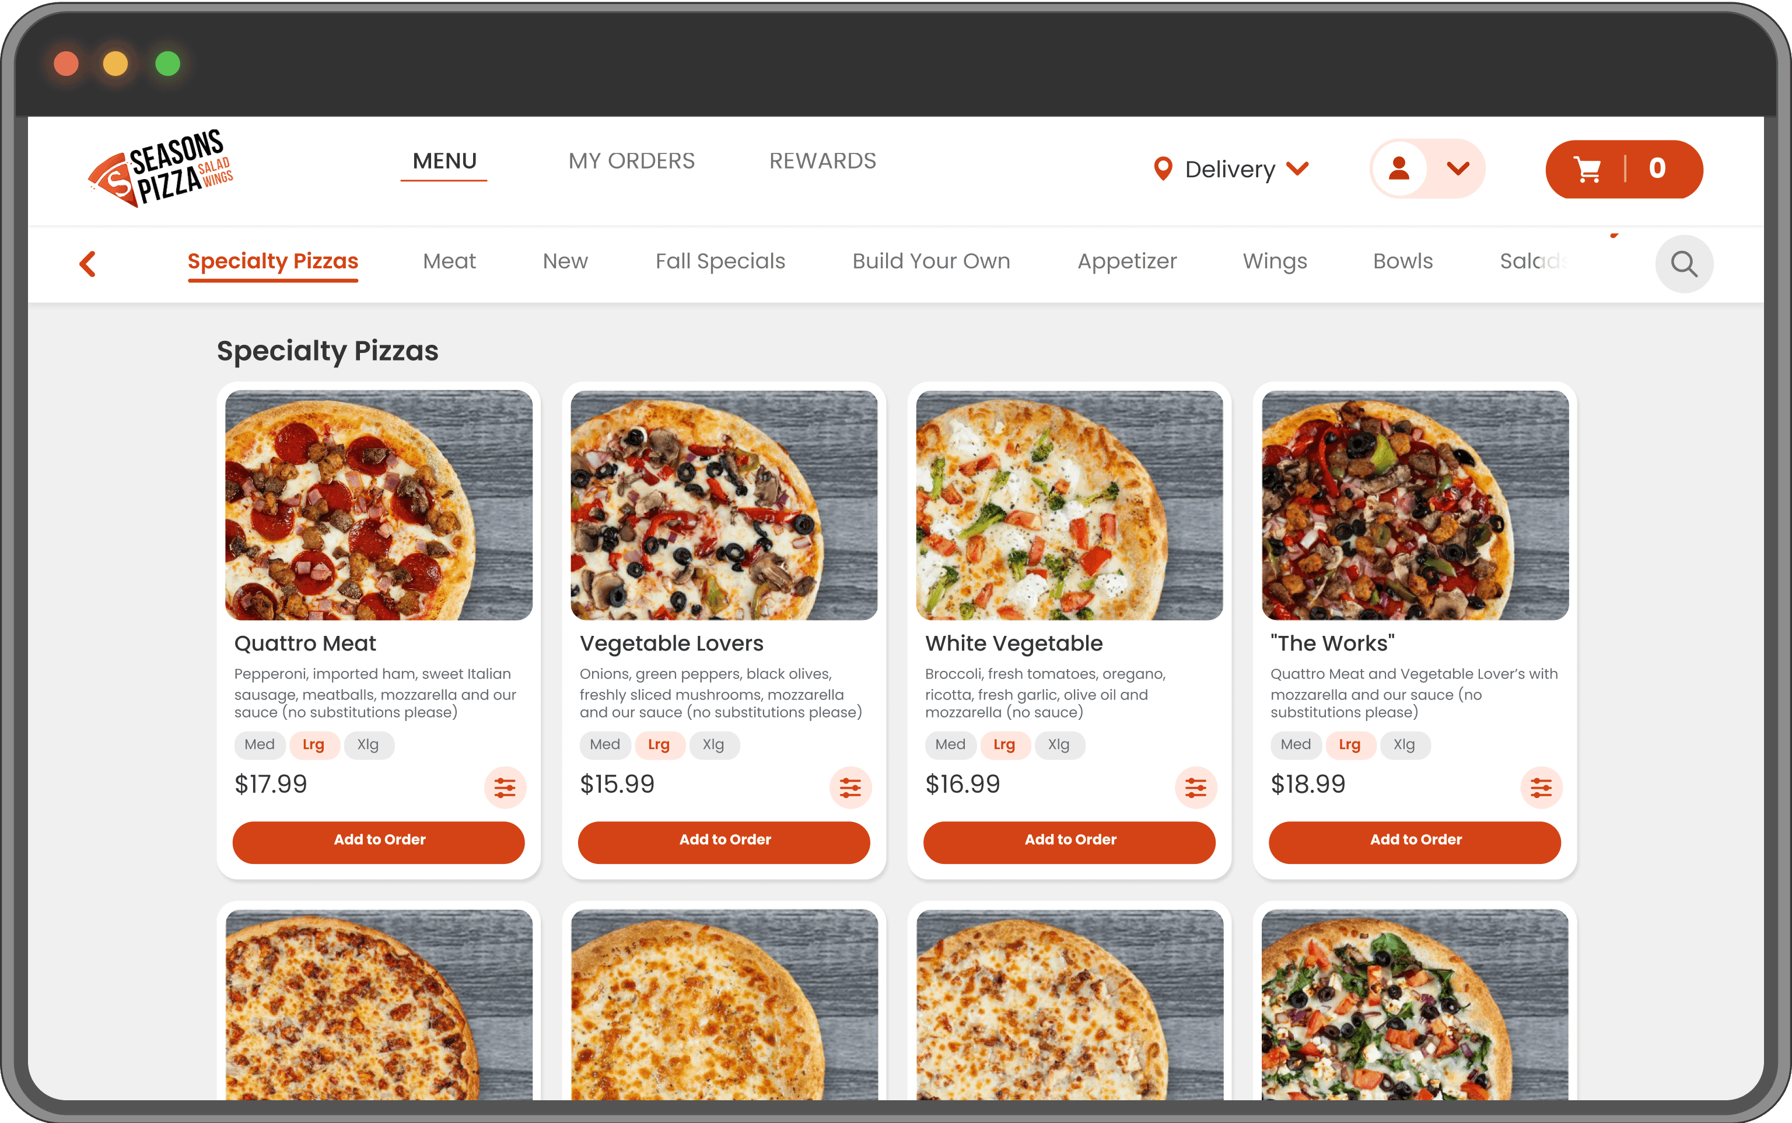Click the Delivery label text
This screenshot has height=1123, width=1792.
(x=1230, y=169)
